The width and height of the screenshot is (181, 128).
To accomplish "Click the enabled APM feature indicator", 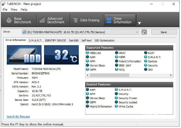I will click(x=87, y=94).
